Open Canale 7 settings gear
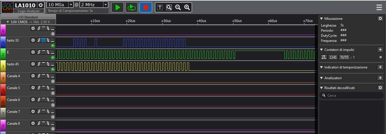The height and width of the screenshot is (134, 386). pyautogui.click(x=33, y=112)
